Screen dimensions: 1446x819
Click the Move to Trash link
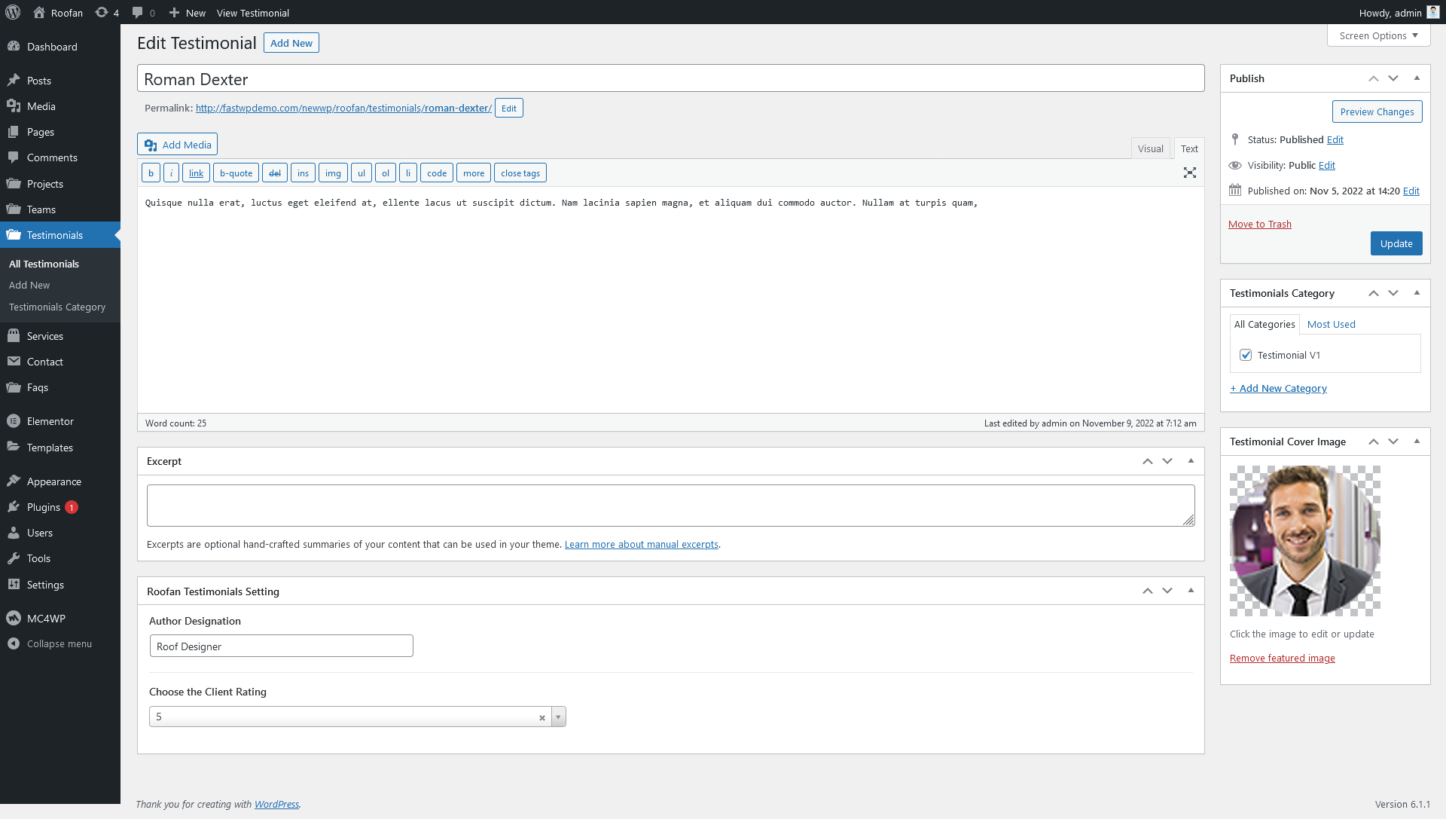point(1259,224)
